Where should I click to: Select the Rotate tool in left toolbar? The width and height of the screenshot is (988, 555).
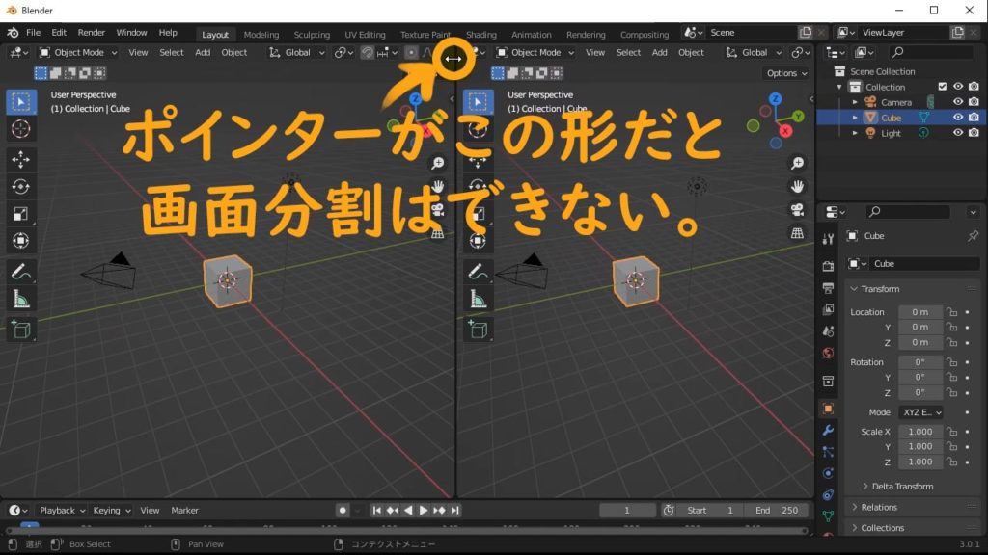[x=21, y=187]
